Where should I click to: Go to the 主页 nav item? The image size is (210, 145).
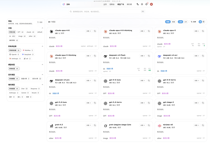pos(105,5)
